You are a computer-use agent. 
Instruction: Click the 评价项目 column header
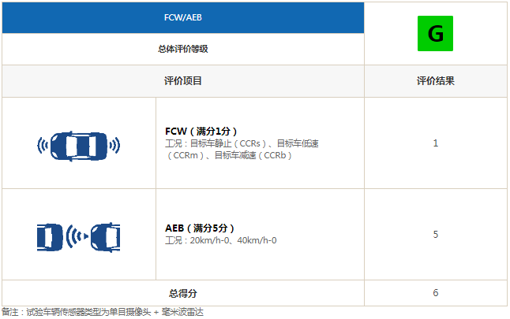pos(182,80)
